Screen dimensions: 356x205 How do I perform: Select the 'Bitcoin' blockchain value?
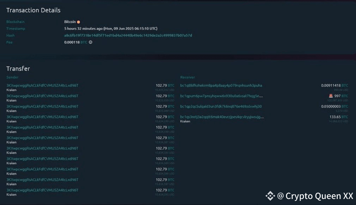click(70, 22)
